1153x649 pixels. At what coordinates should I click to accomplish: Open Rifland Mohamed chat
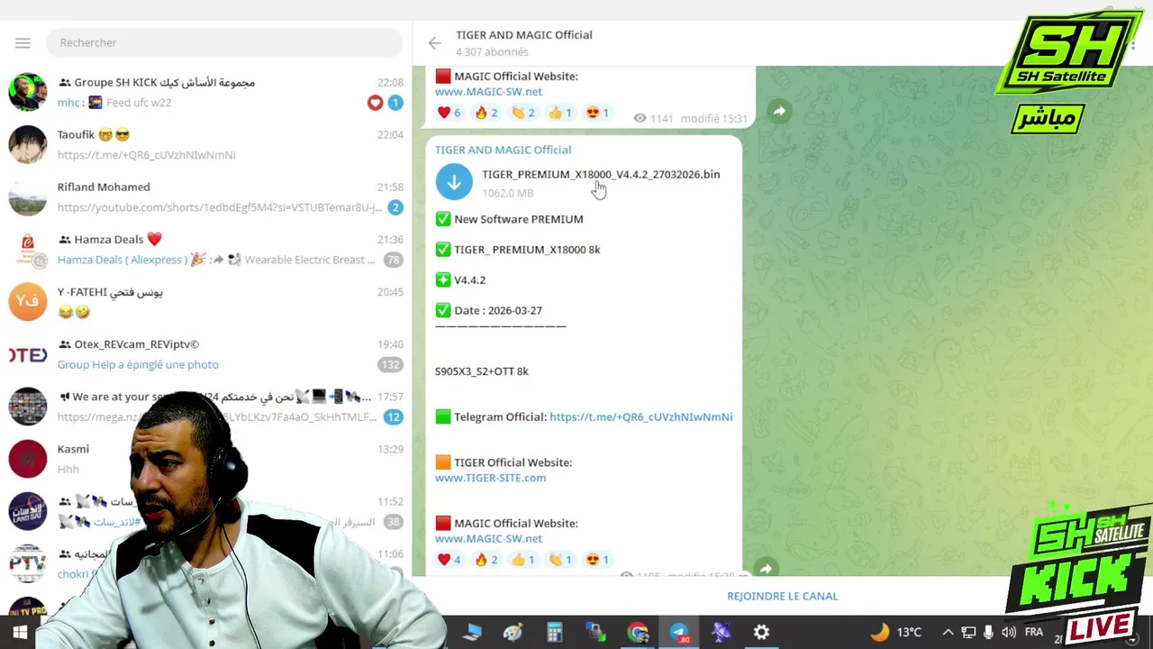click(x=206, y=197)
